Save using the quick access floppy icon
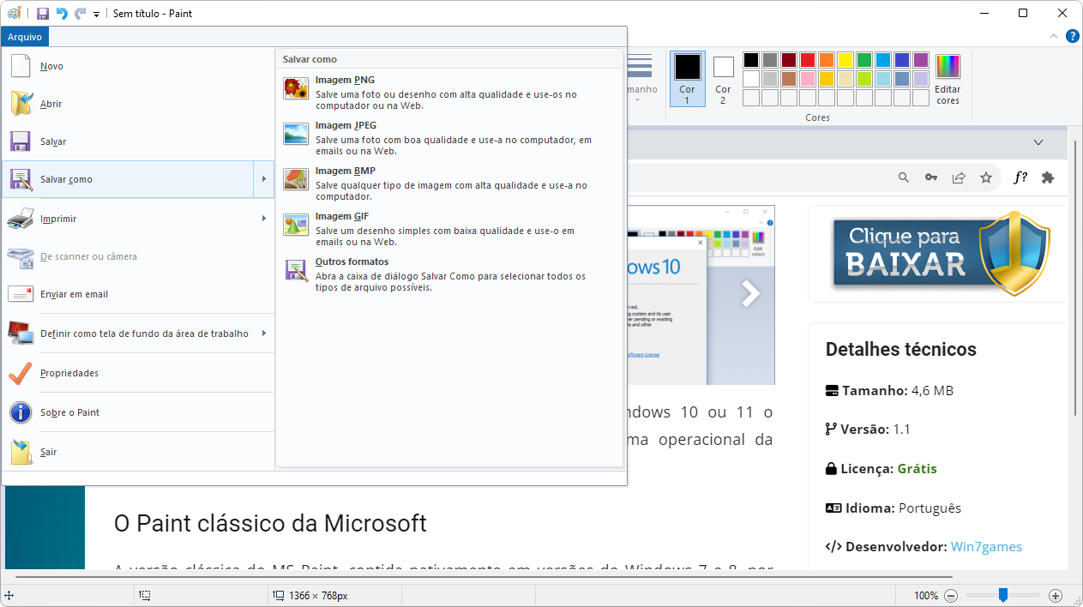This screenshot has height=607, width=1083. (42, 14)
